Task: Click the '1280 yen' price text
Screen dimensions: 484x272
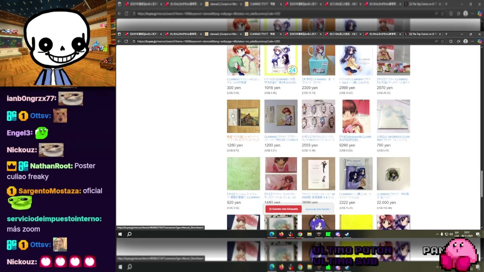Action: [x=235, y=145]
